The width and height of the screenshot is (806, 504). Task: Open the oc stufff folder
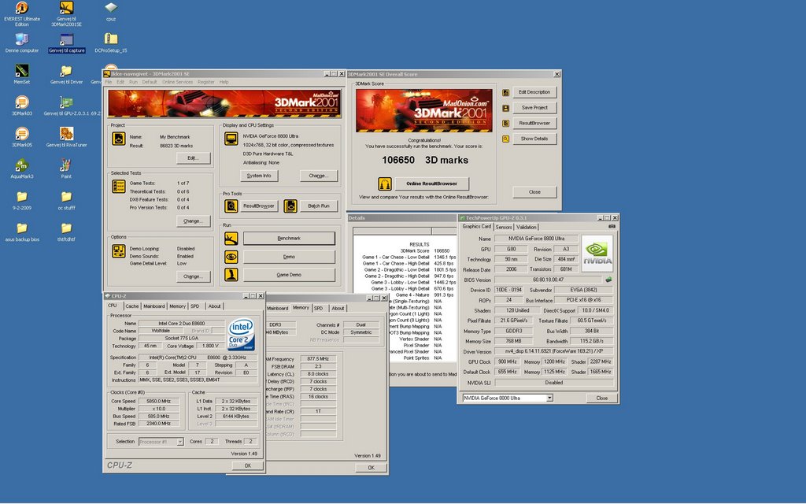(66, 197)
